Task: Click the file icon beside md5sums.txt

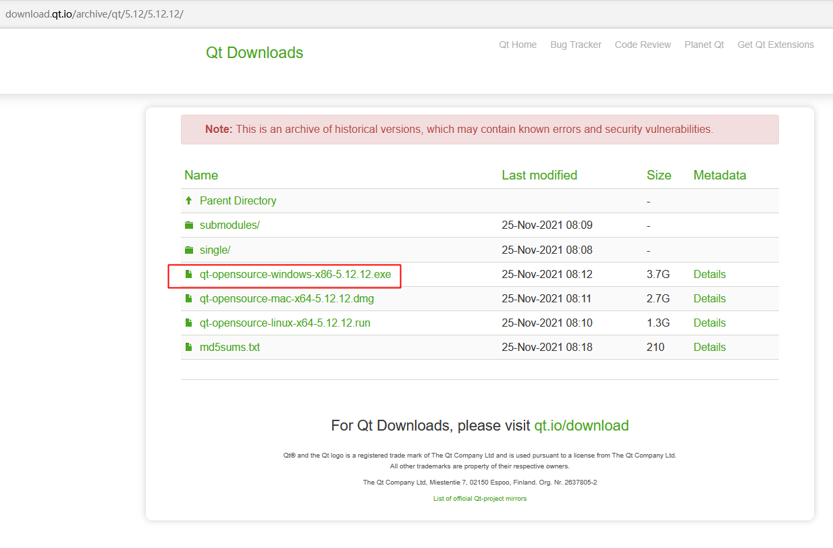Action: pos(189,347)
